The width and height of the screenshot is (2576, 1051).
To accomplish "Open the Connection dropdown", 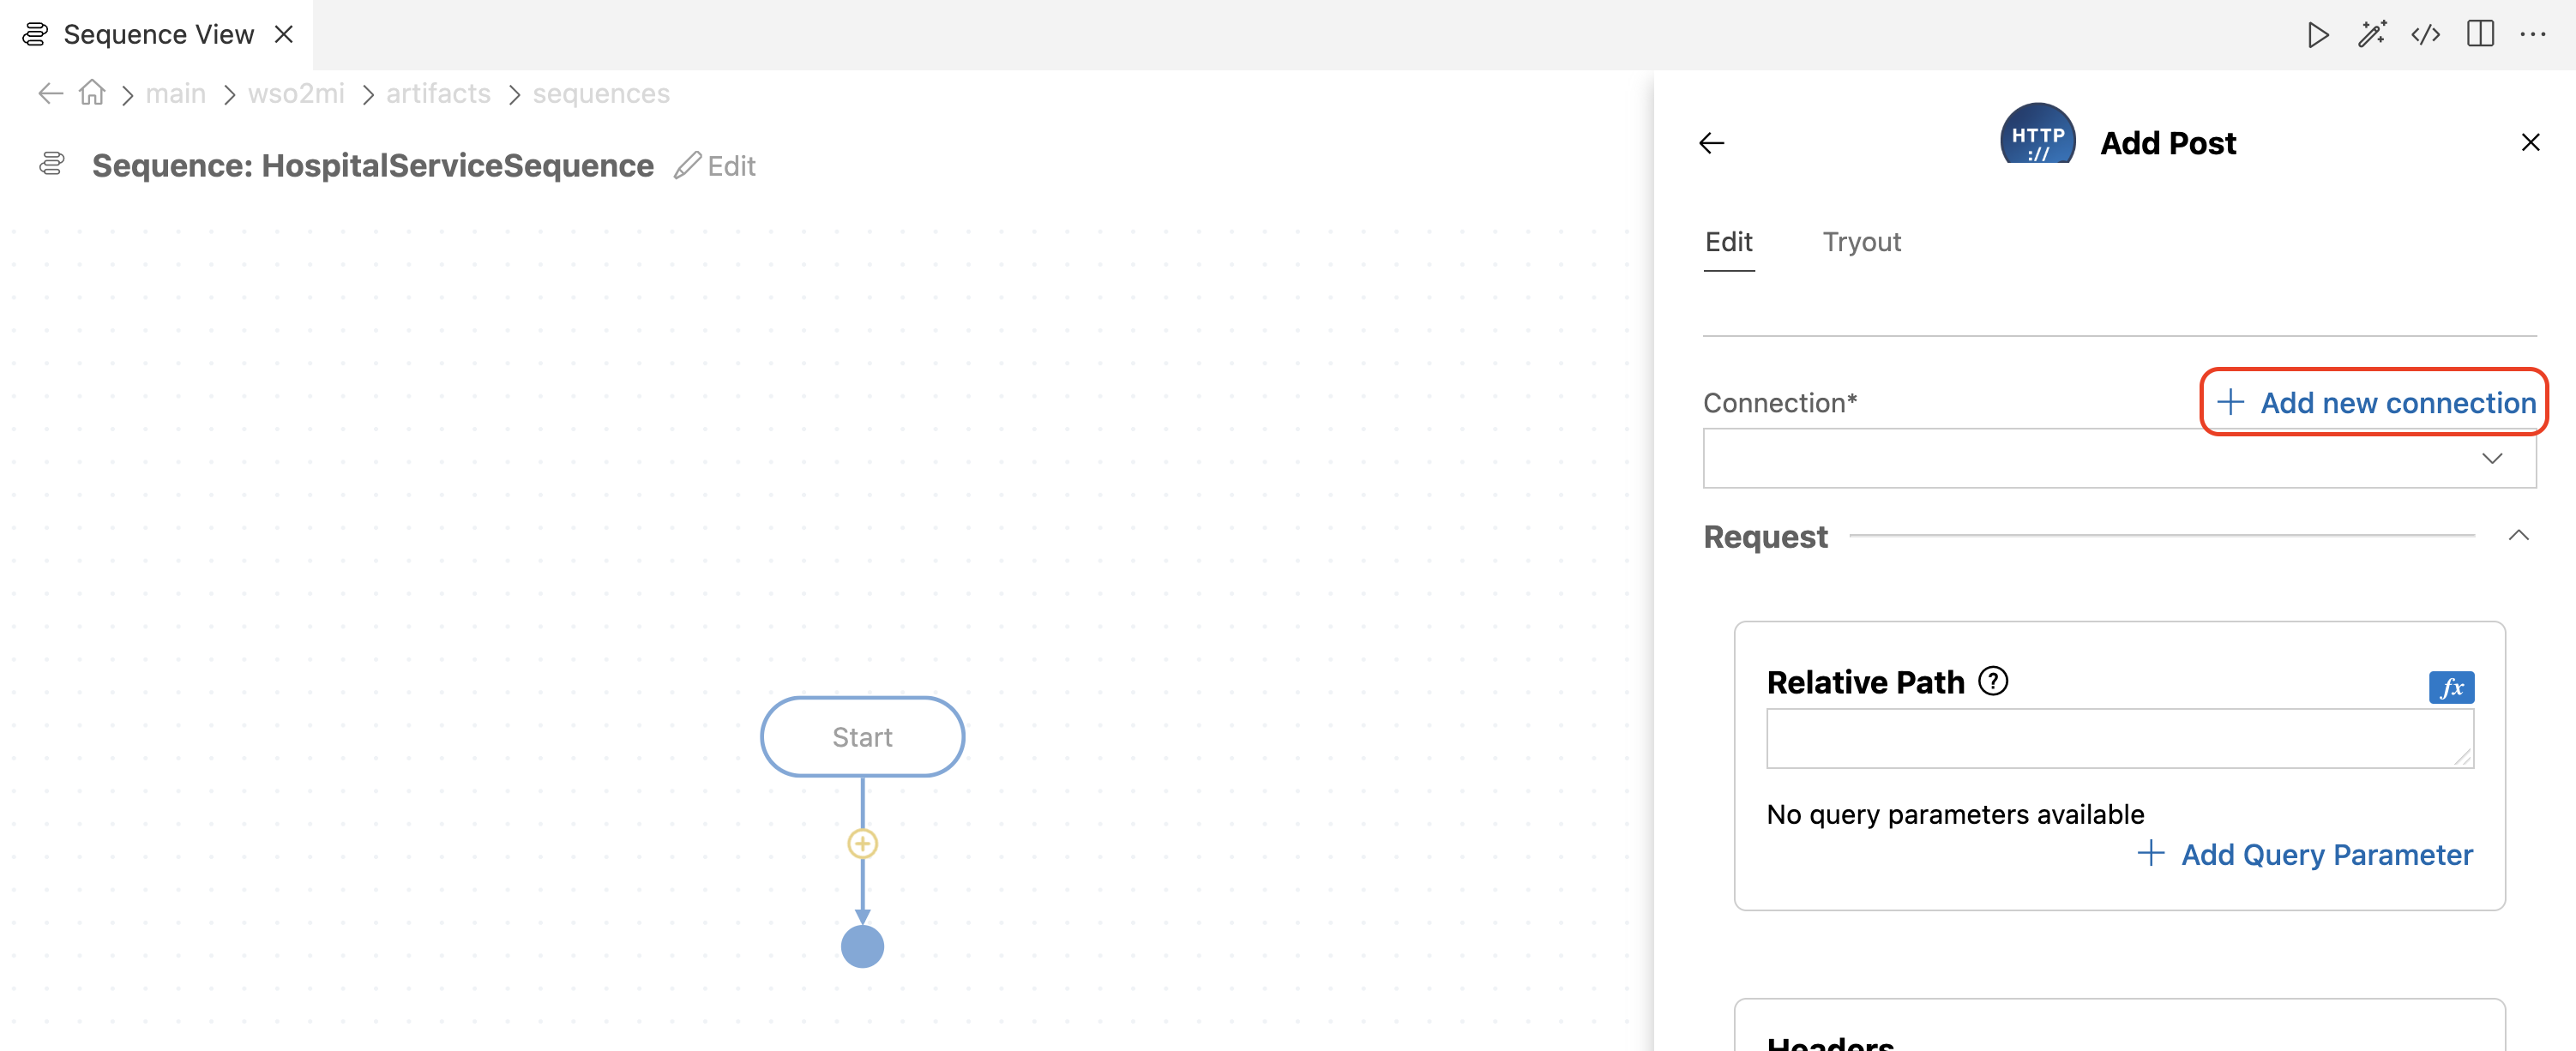I will tap(2119, 459).
